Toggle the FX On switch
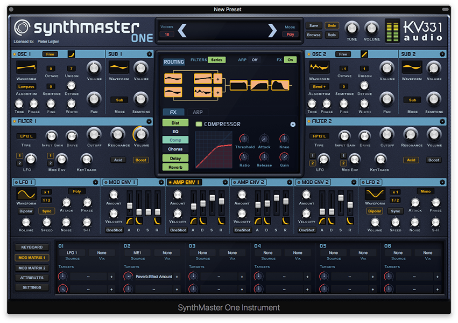Image resolution: width=458 pixels, height=323 pixels. [290, 60]
